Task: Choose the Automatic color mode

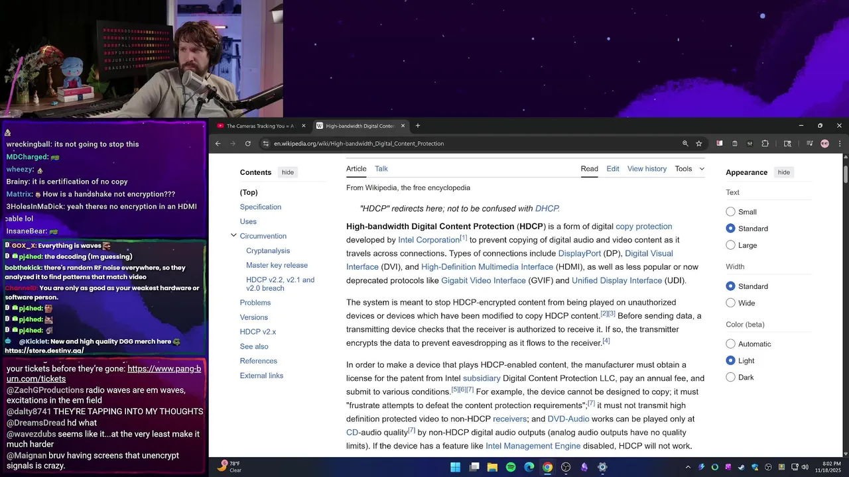Action: coord(730,344)
